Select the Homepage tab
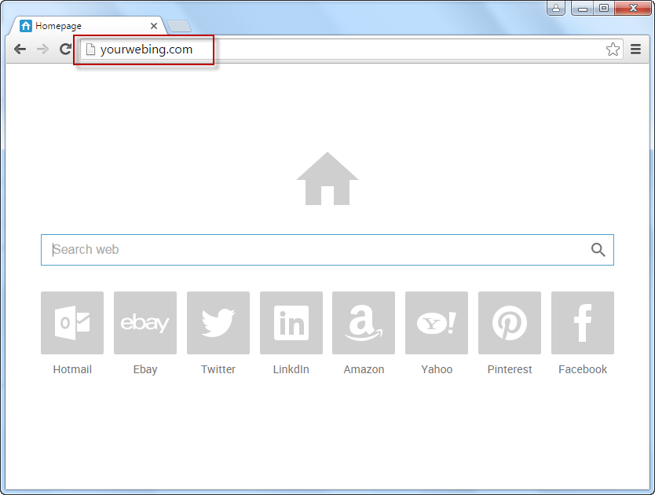This screenshot has width=655, height=495. pyautogui.click(x=88, y=26)
